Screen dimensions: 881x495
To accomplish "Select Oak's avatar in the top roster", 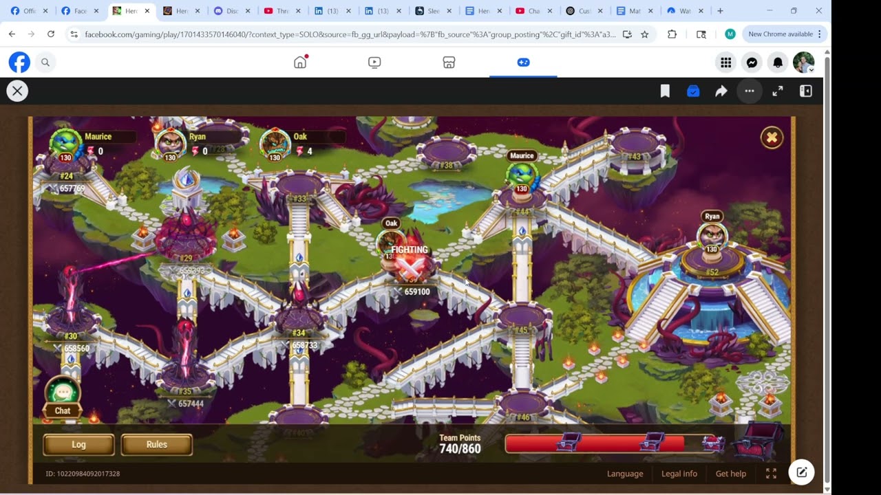I will 275,144.
